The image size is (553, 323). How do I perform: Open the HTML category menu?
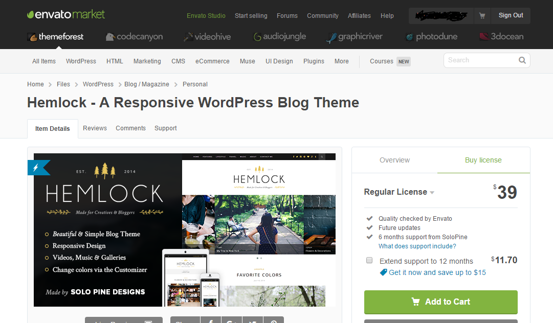(x=115, y=61)
